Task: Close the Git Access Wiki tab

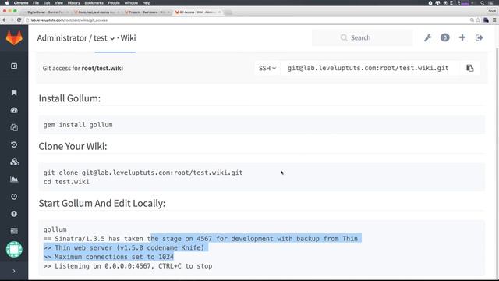Action: coord(220,12)
